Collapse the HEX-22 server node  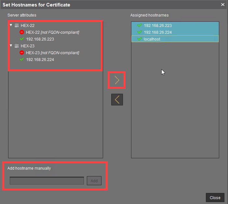[x=11, y=25]
